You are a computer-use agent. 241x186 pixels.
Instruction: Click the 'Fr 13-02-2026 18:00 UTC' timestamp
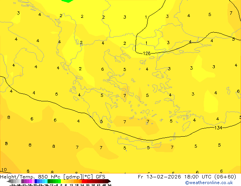[175, 177]
